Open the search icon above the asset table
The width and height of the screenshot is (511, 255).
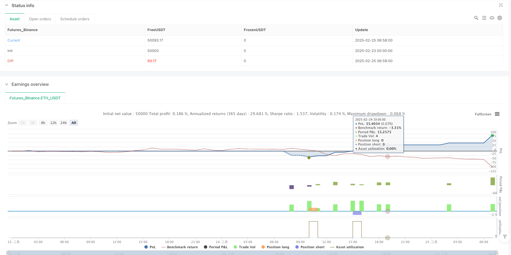(x=476, y=18)
